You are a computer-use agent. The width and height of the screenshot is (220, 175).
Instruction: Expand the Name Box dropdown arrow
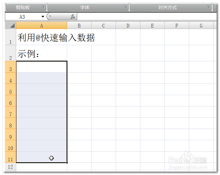point(43,16)
